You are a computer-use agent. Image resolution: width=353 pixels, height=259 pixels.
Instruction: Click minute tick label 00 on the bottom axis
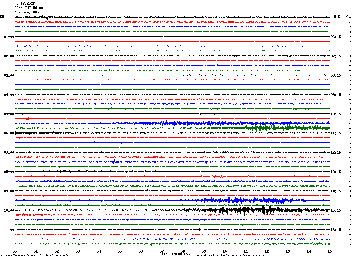[x=15, y=251]
